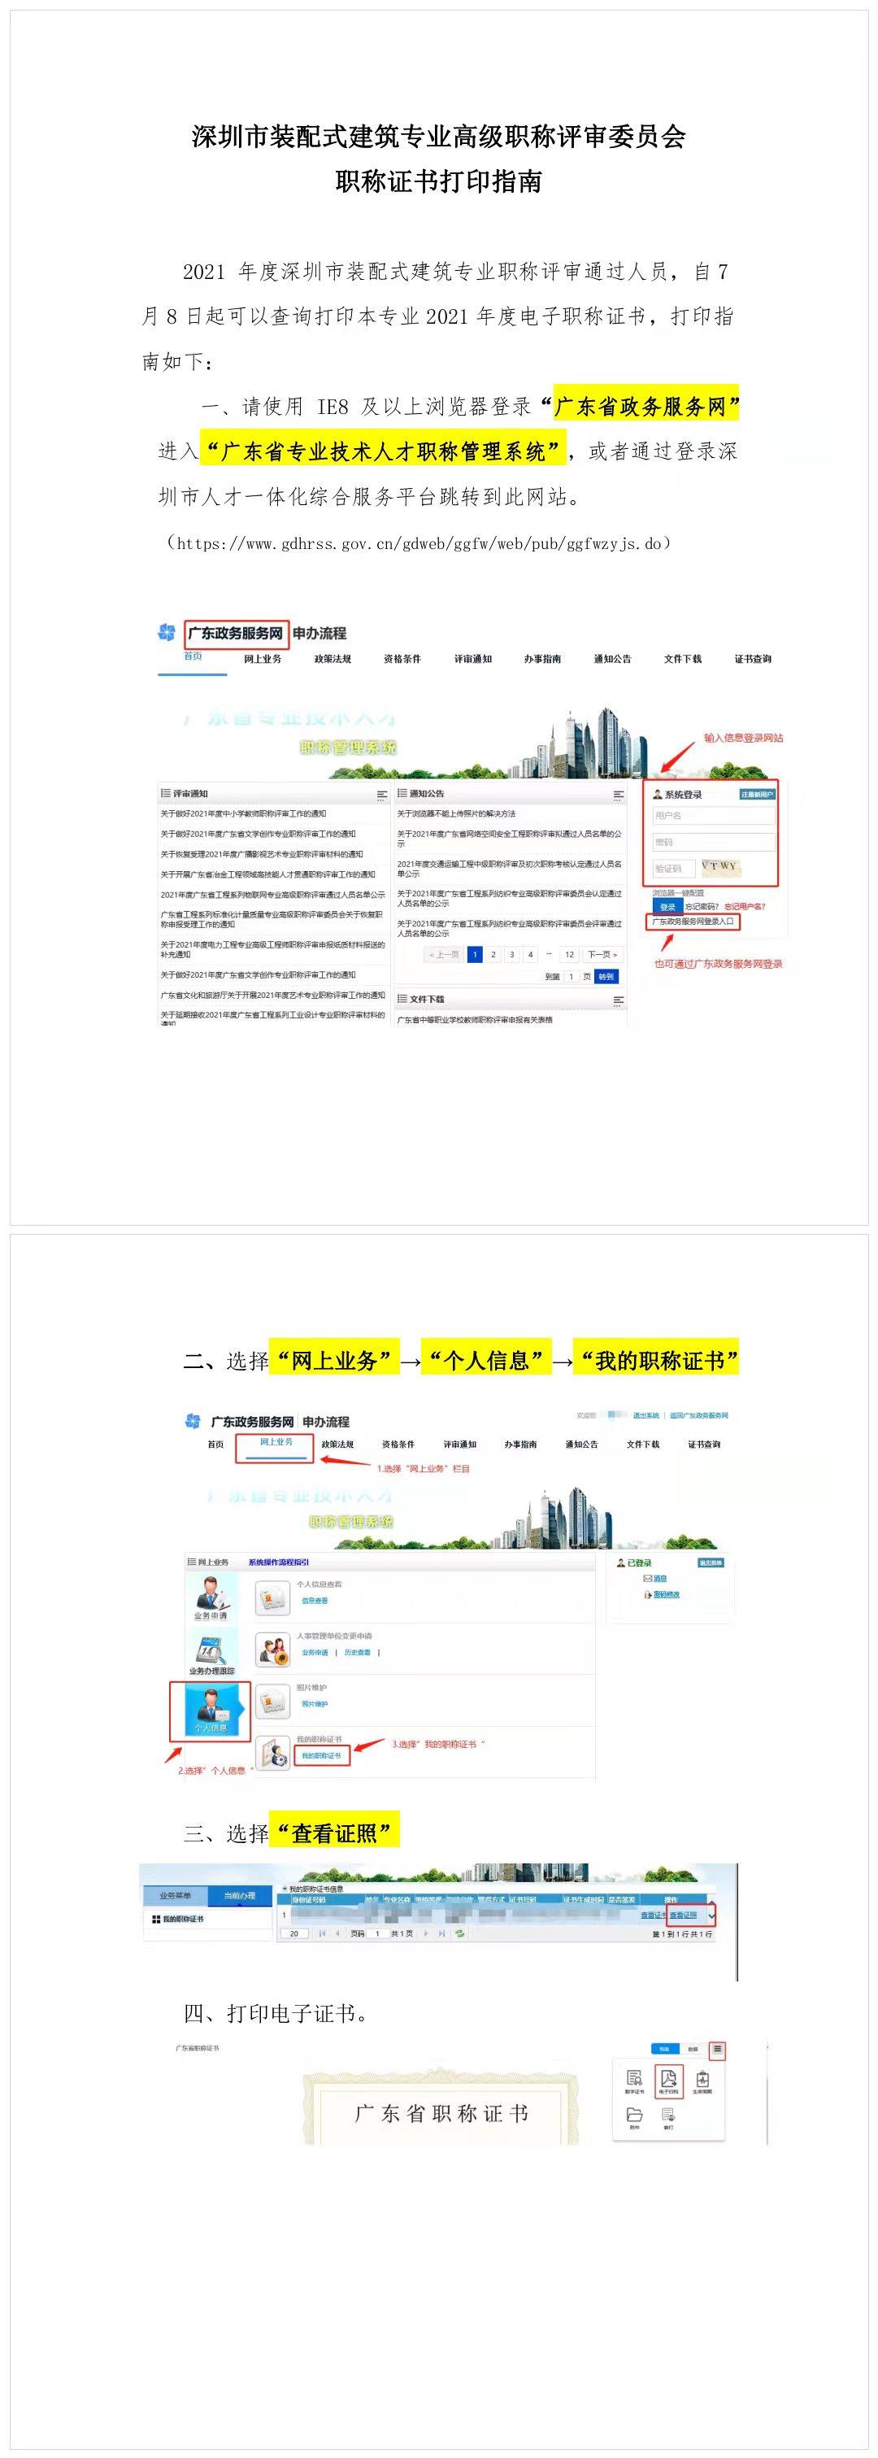This screenshot has width=878, height=2458.
Task: Click the refresh icon in certificate table pager
Action: click(460, 1933)
